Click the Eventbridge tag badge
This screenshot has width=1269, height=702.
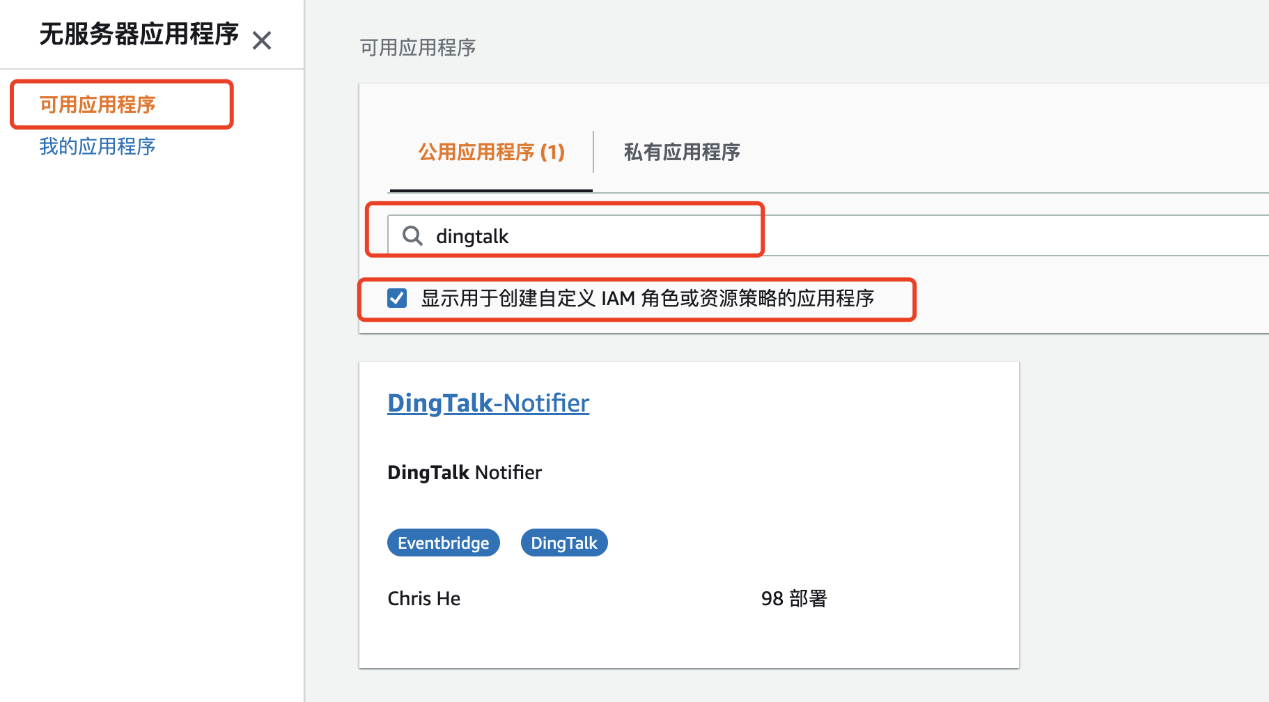pyautogui.click(x=443, y=543)
